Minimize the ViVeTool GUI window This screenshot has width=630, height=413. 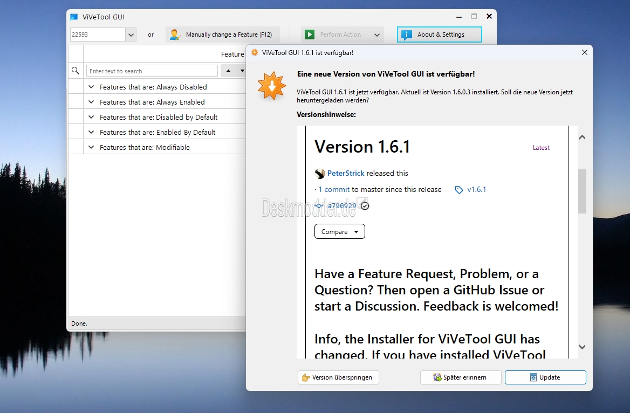click(x=459, y=17)
